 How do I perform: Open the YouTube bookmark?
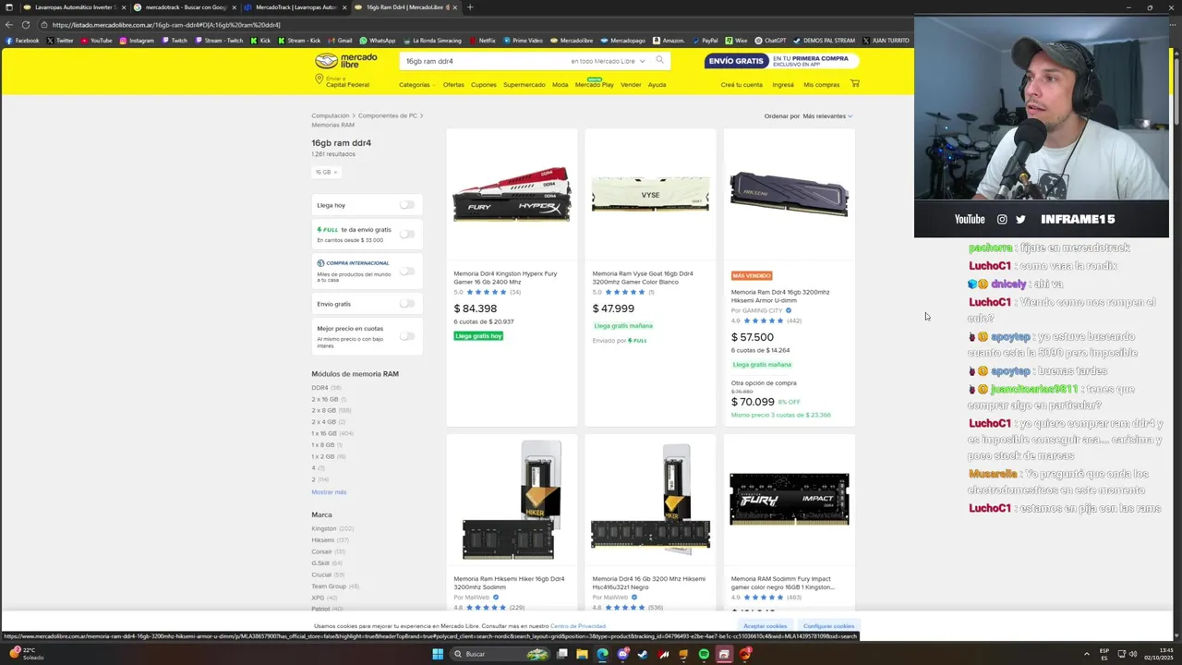click(x=96, y=41)
